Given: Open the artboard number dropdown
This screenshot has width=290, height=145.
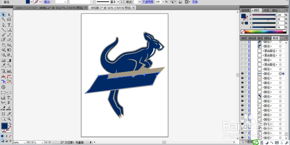Looking at the screenshot, I should [42, 142].
